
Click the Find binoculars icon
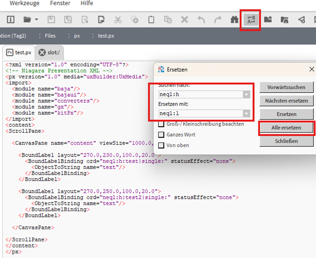click(235, 20)
